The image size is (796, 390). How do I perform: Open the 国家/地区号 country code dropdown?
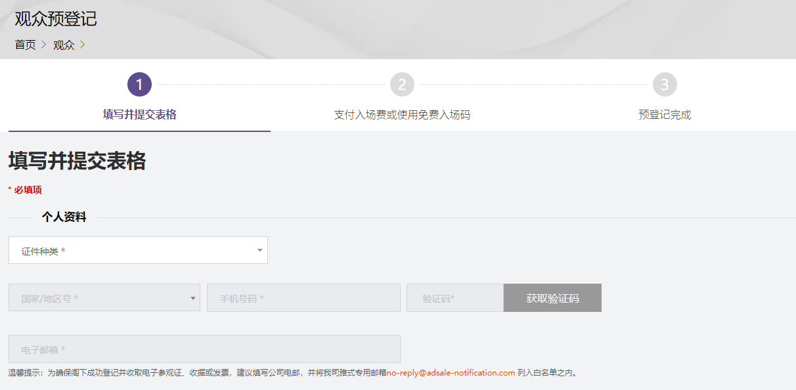[x=104, y=297]
